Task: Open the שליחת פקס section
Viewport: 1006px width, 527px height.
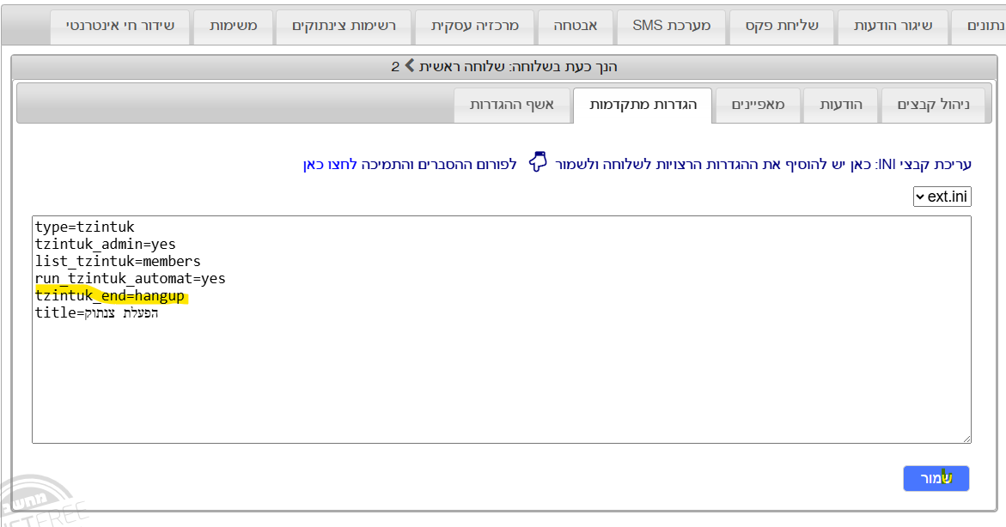Action: [782, 27]
